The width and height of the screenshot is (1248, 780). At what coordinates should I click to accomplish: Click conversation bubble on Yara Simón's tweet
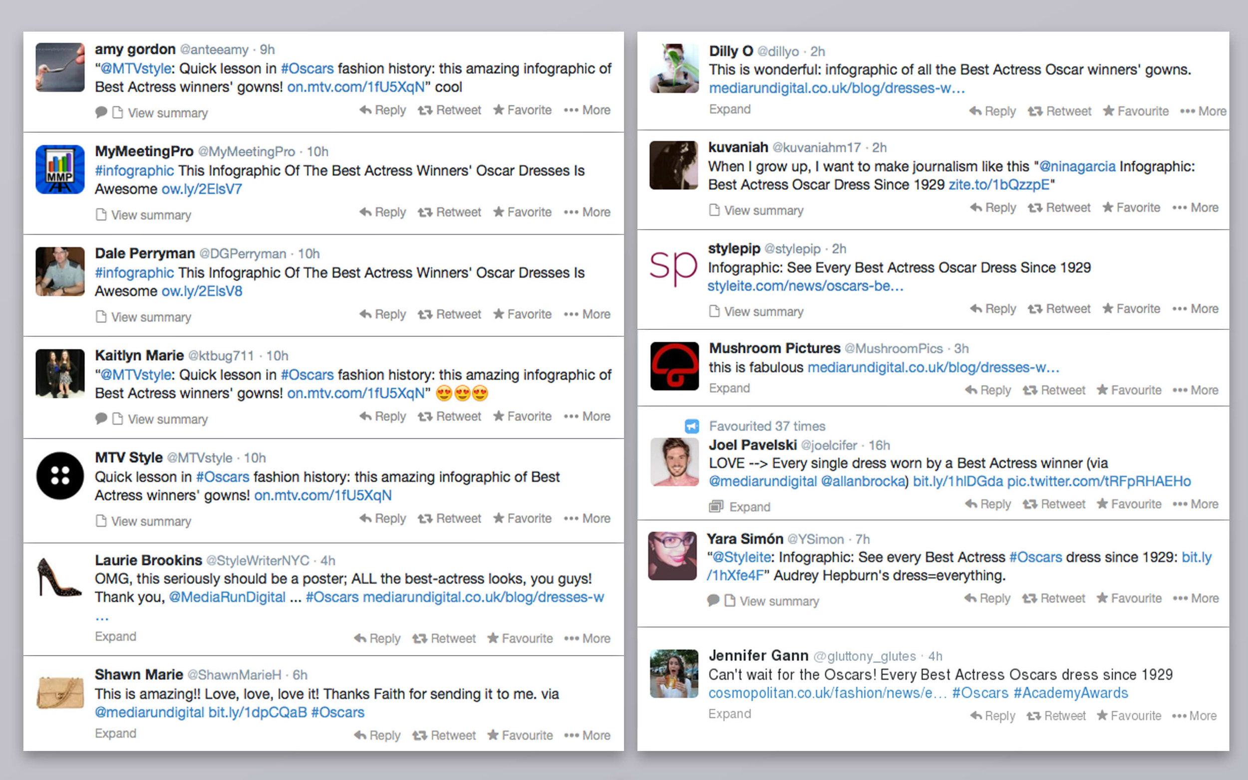tap(713, 600)
